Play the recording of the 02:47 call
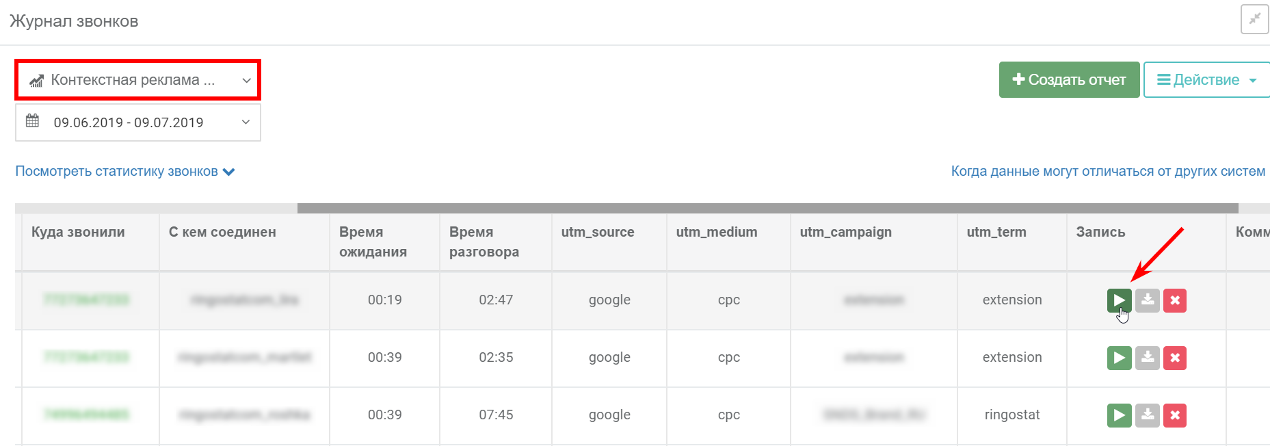 click(1119, 300)
